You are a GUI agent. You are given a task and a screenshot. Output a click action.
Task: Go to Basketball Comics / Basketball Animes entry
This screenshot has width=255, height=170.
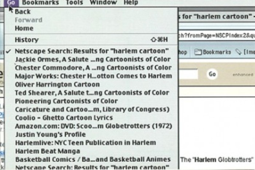click(91, 159)
